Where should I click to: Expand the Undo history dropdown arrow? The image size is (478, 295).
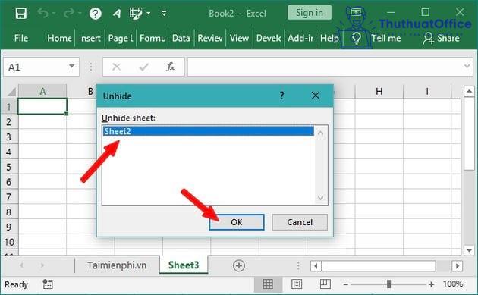tap(54, 13)
